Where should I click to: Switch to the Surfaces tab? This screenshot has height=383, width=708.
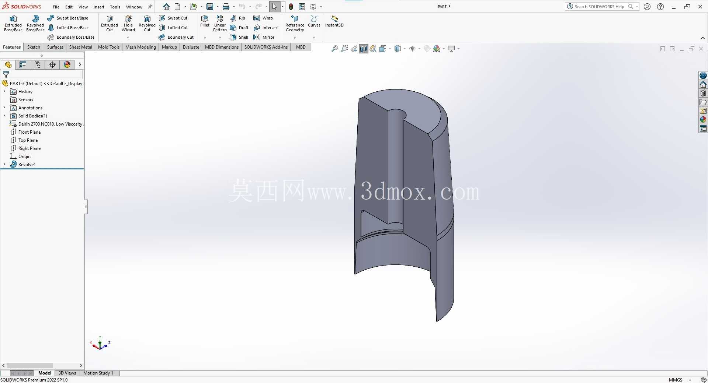(x=55, y=47)
